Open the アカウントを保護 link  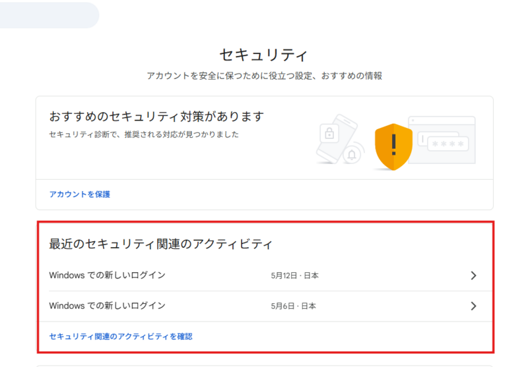[x=79, y=194]
